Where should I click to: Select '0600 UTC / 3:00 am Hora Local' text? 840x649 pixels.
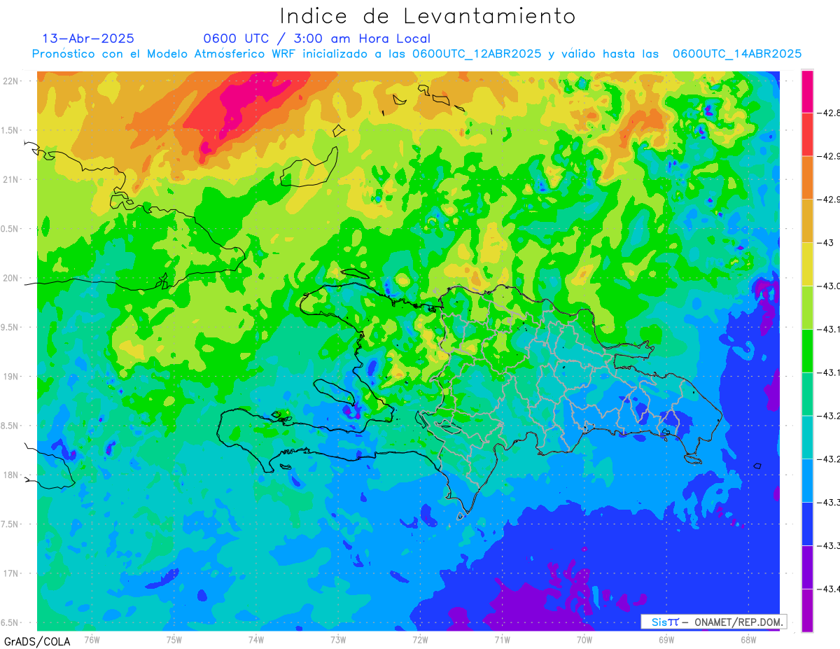(x=317, y=39)
